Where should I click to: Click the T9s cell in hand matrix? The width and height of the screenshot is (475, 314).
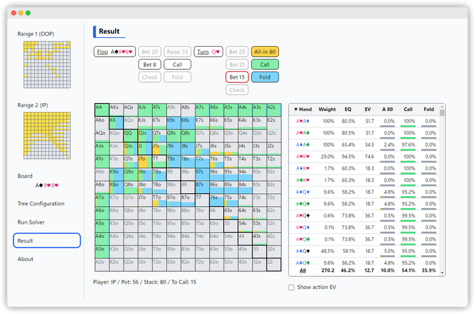coord(174,161)
